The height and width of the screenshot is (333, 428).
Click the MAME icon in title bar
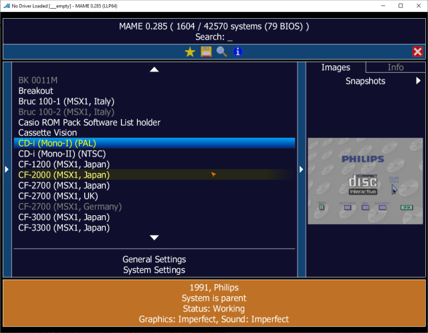(x=7, y=6)
